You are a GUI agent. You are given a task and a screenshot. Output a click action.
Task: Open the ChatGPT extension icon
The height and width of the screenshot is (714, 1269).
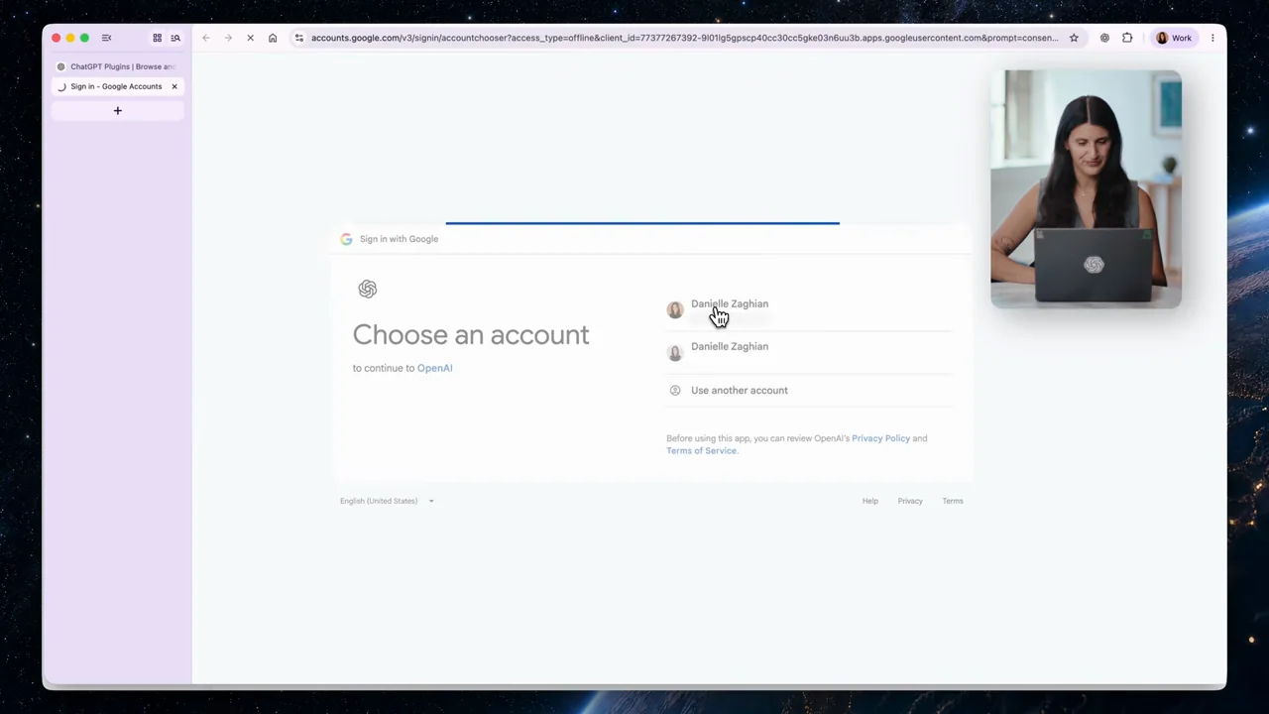(1104, 38)
